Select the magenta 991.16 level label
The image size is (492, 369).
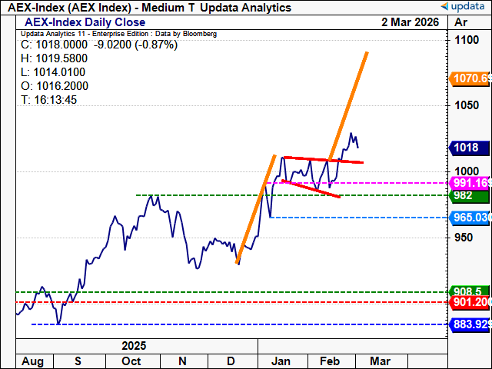470,183
